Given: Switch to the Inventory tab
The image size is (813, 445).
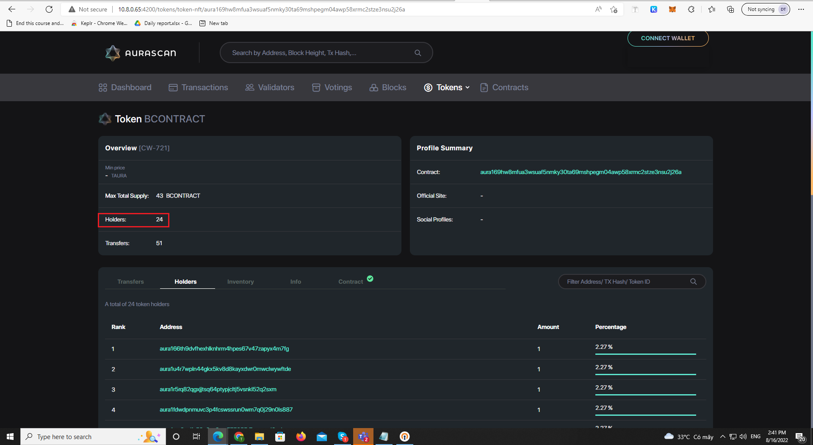Looking at the screenshot, I should pyautogui.click(x=241, y=282).
